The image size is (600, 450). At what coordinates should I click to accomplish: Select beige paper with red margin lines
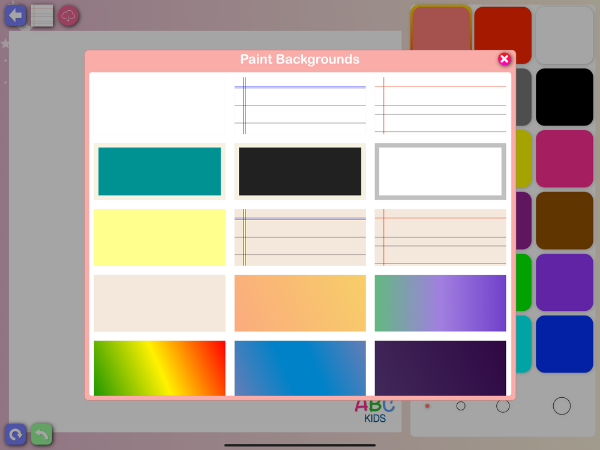click(440, 237)
